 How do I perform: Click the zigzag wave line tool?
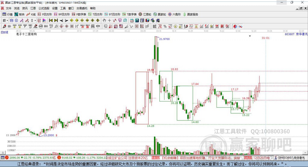click(x=132, y=27)
